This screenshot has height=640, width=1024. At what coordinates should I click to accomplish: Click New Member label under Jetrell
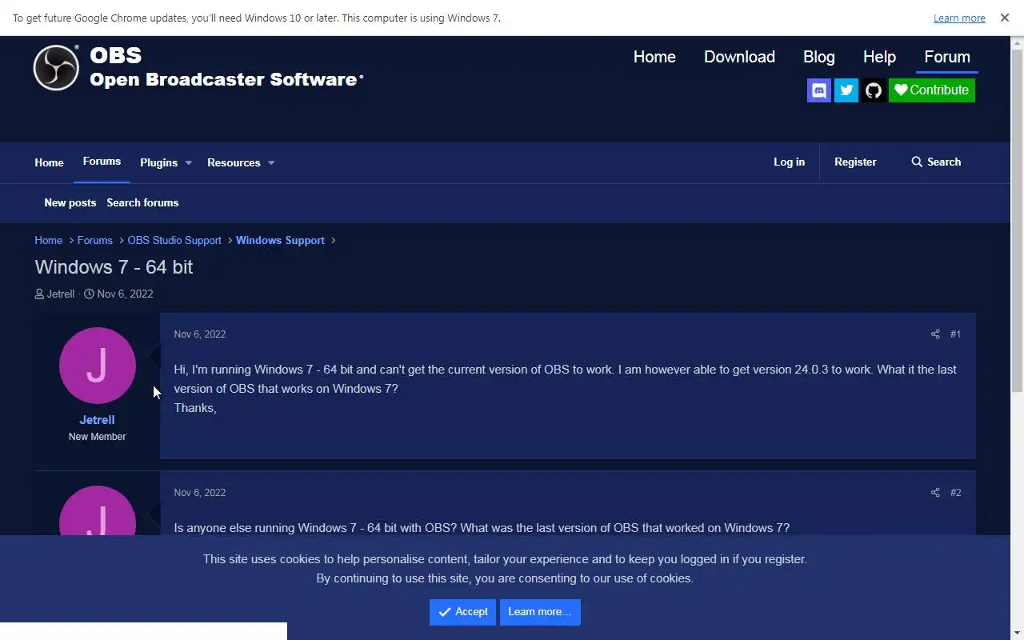97,437
